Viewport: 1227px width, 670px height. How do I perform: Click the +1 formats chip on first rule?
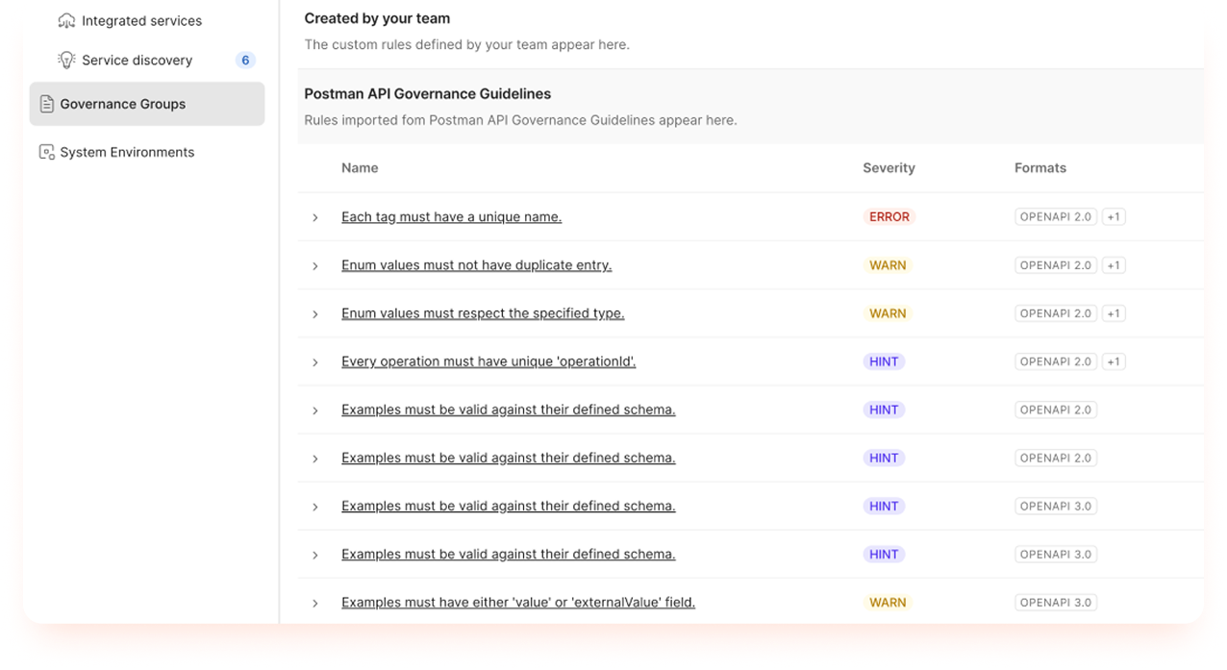tap(1114, 216)
